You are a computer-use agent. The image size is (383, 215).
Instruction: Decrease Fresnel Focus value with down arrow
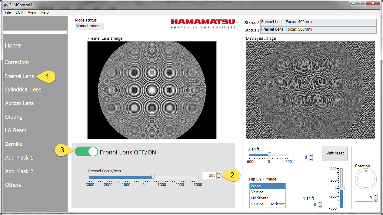[219, 177]
